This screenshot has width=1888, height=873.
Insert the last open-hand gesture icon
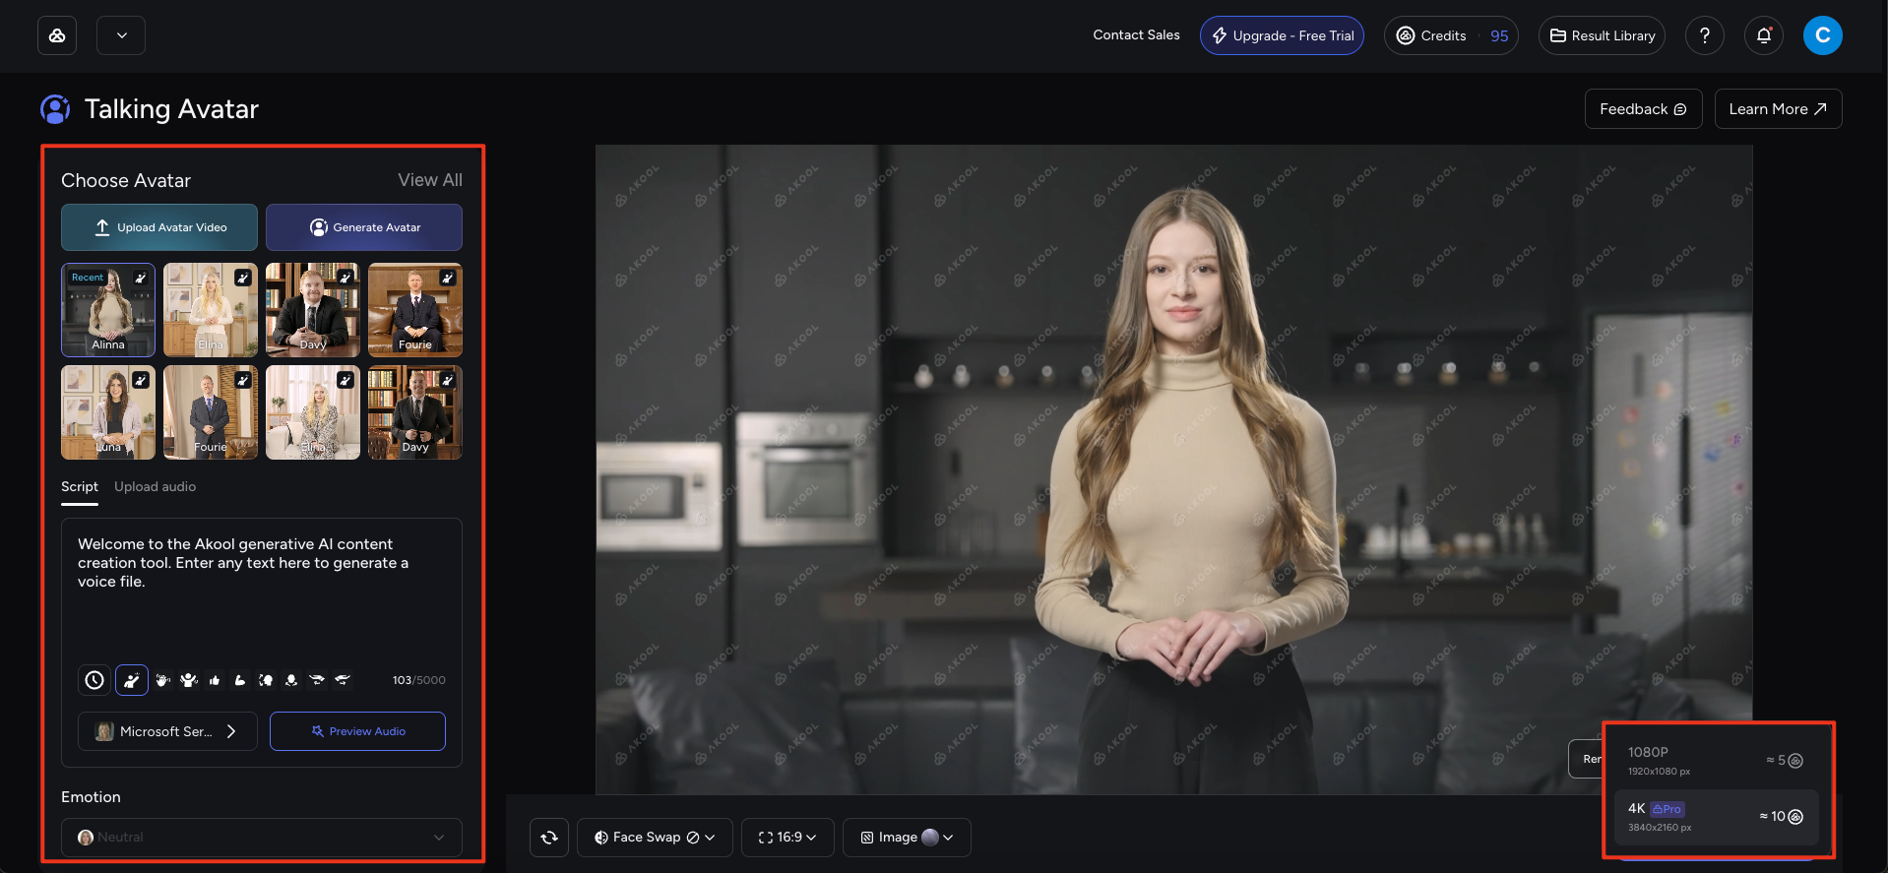(343, 680)
